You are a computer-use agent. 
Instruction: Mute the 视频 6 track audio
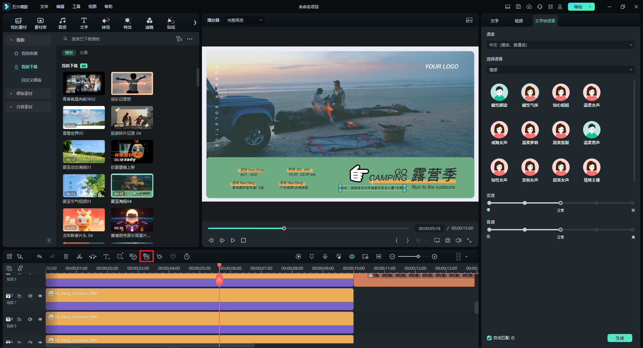[30, 319]
